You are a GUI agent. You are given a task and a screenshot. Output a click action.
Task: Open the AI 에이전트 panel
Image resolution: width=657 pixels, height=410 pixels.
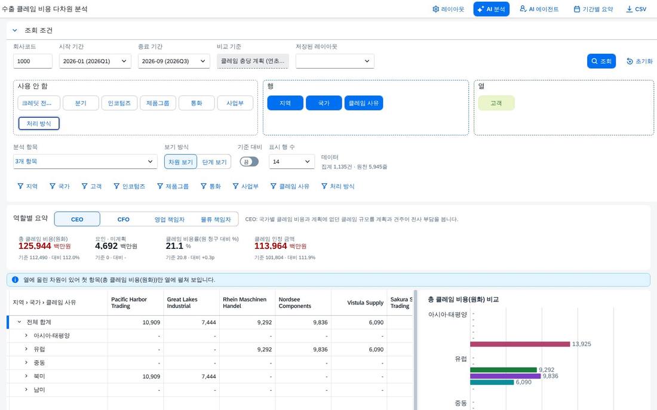(x=539, y=9)
